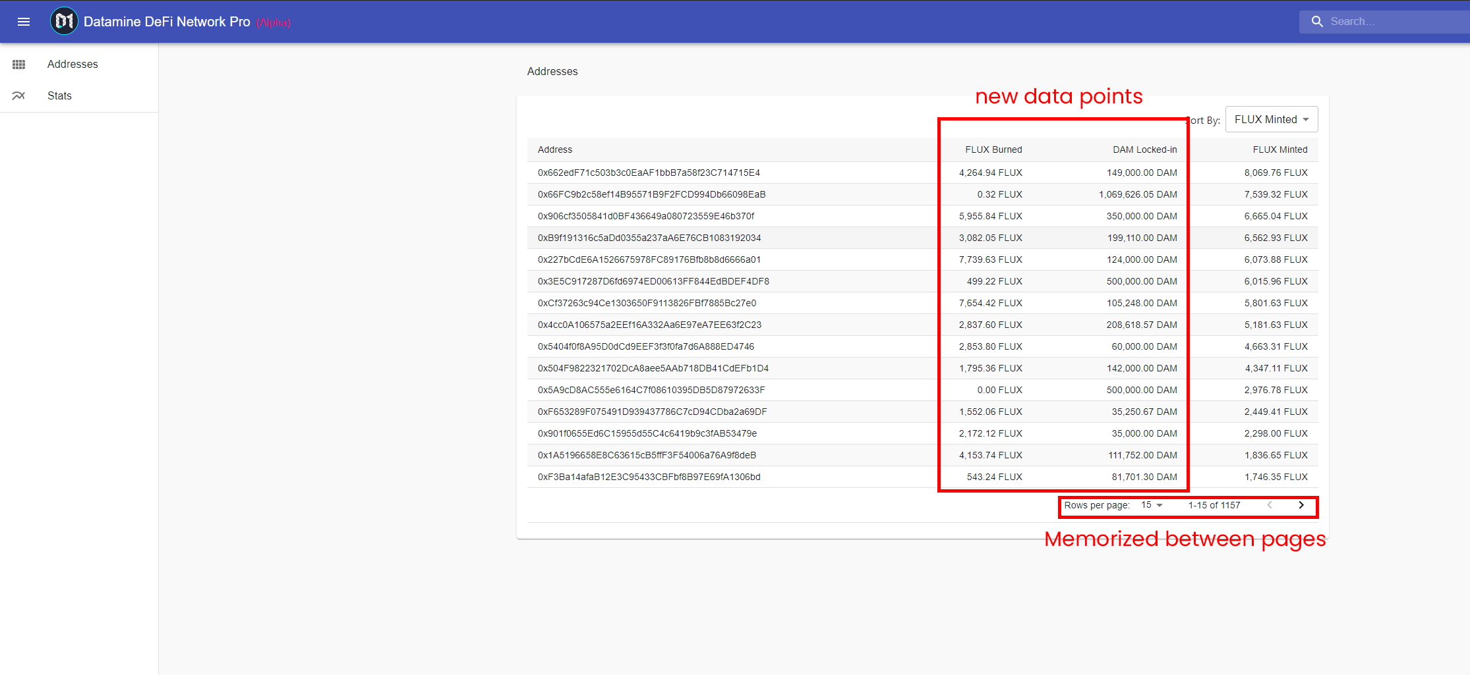
Task: Click the 6,015.96 FLUX minted cell
Action: [1276, 281]
